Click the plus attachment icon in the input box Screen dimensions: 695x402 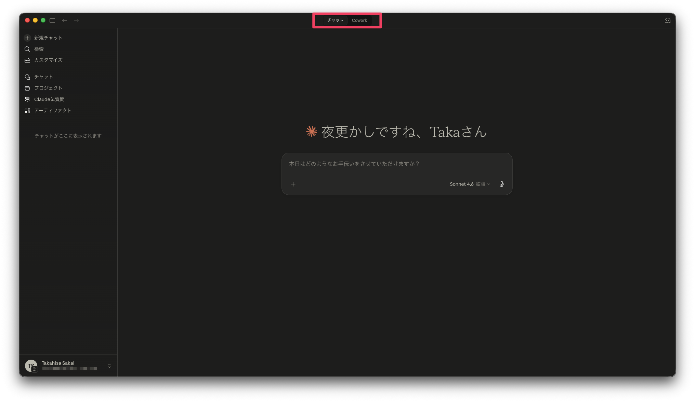pos(293,184)
